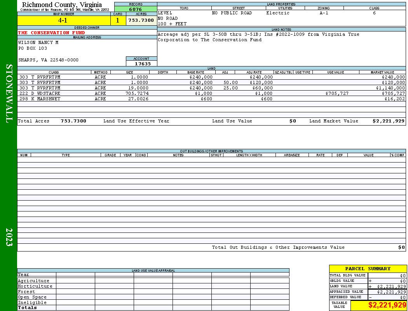Click land class value 6

tap(374, 13)
